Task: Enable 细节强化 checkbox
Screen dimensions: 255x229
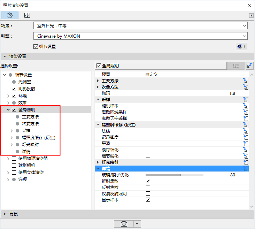Action: point(148,156)
